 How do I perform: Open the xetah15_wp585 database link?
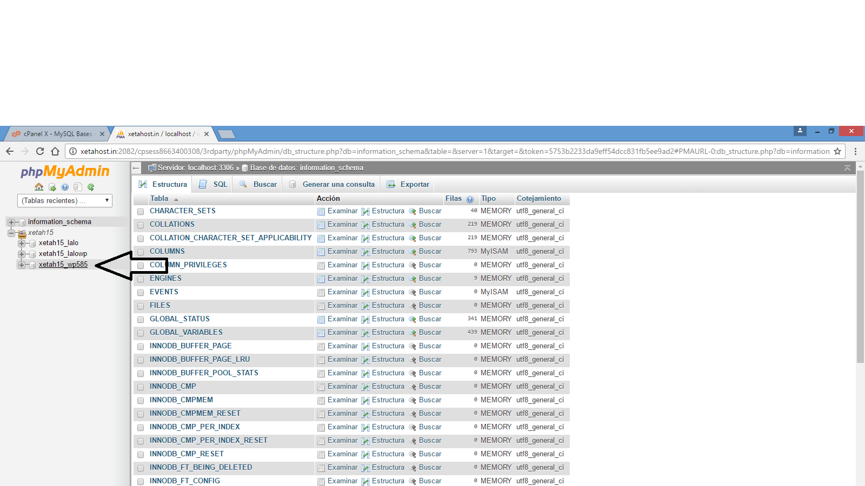pyautogui.click(x=63, y=265)
